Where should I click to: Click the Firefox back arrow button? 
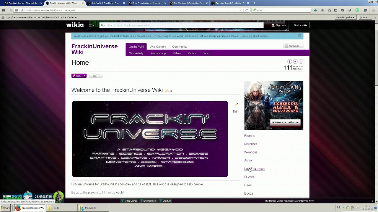tap(11, 10)
